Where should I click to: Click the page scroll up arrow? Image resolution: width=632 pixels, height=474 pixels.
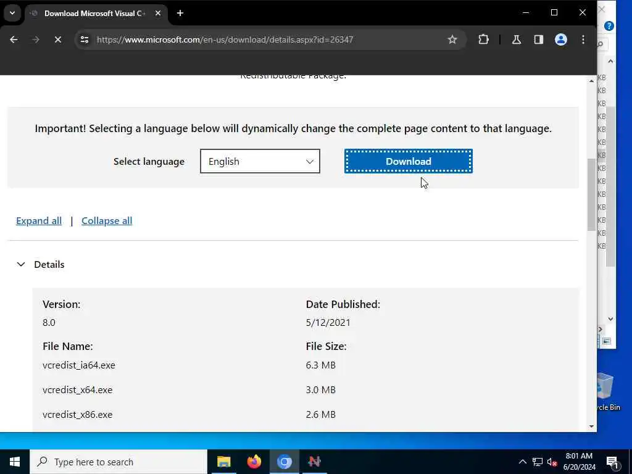pyautogui.click(x=591, y=81)
